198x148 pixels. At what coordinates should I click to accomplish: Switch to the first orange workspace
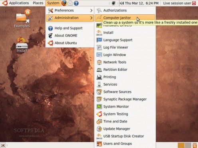tap(181, 145)
